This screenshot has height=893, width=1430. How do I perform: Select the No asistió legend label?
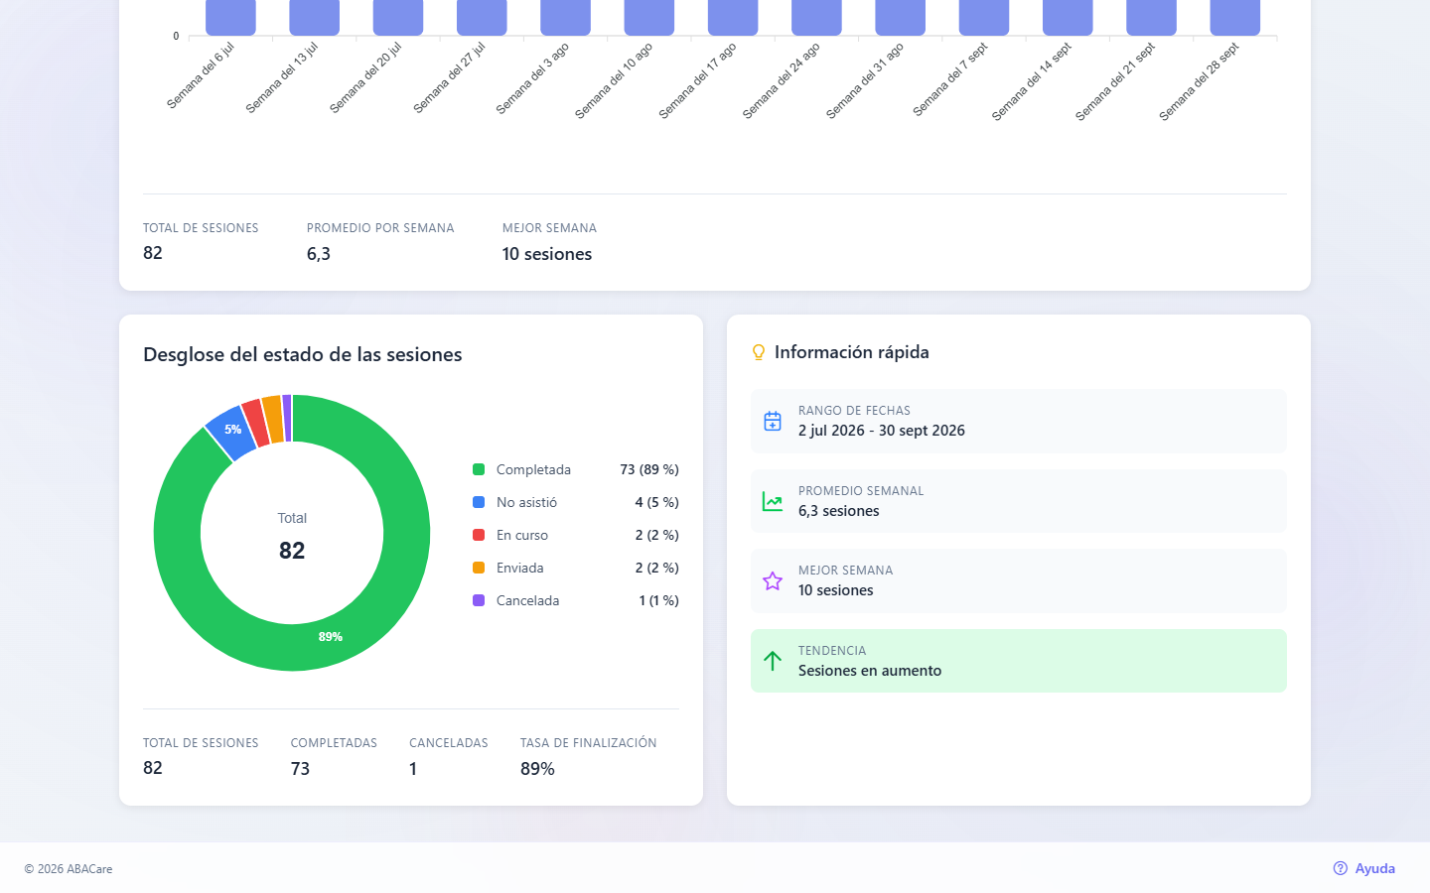pos(526,502)
